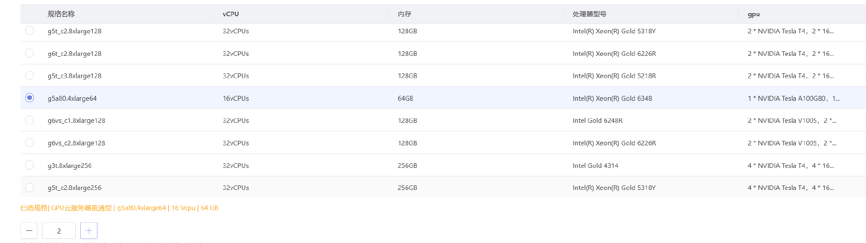Image resolution: width=866 pixels, height=243 pixels.
Task: Click the 处理器型号 column header
Action: 590,14
